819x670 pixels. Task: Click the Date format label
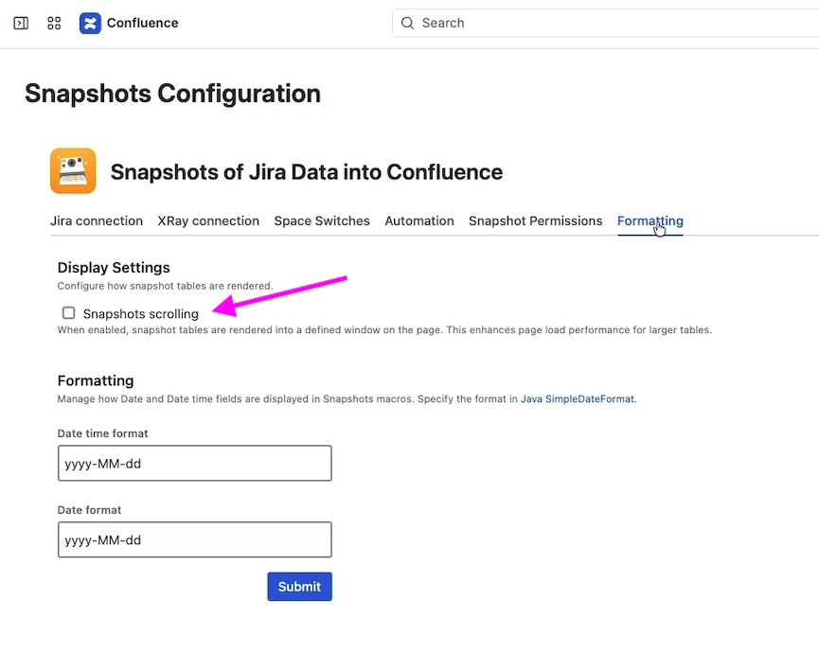click(89, 510)
